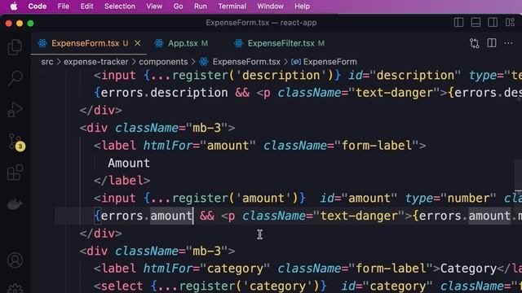Open the Run menu
This screenshot has height=293, width=522.
coord(201,7)
